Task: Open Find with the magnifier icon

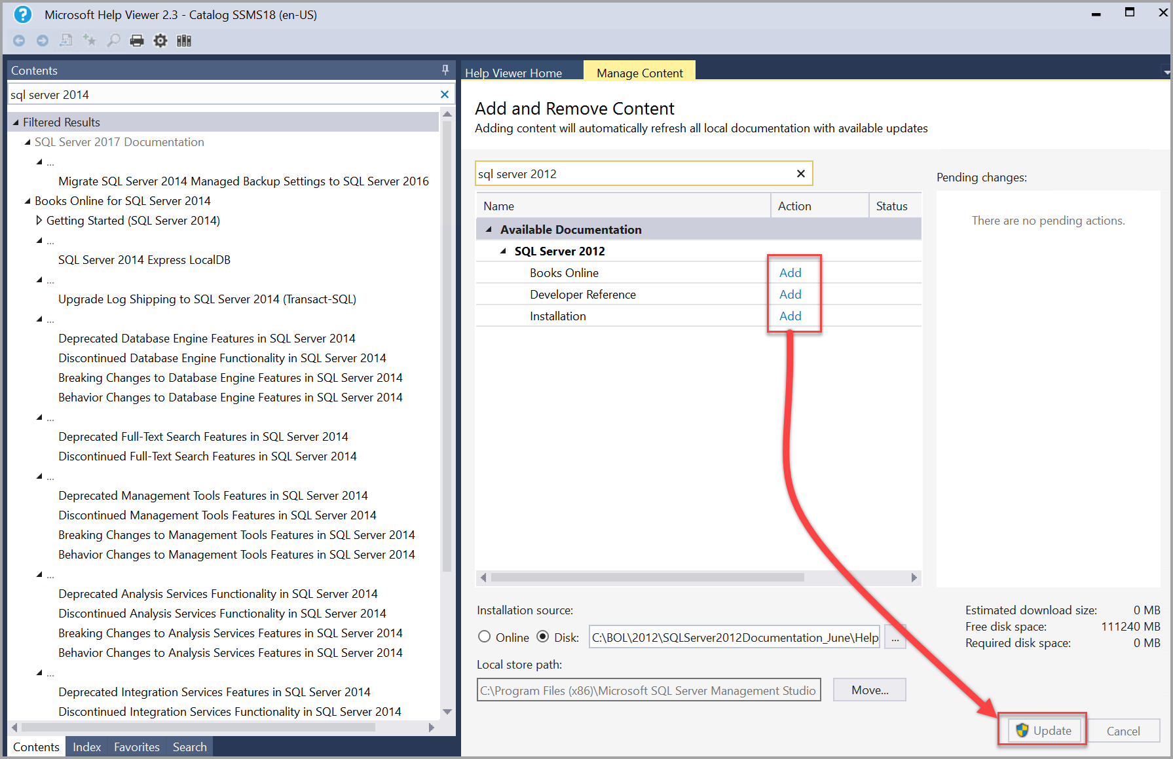Action: pyautogui.click(x=113, y=40)
